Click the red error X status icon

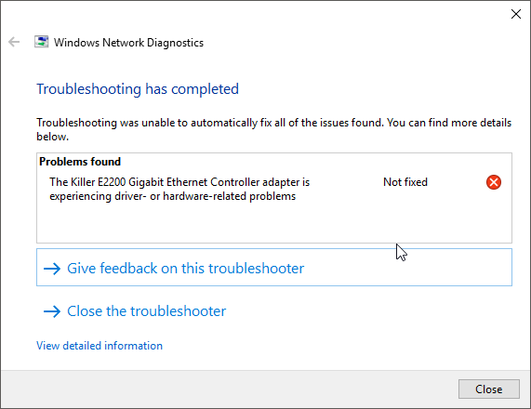(494, 182)
